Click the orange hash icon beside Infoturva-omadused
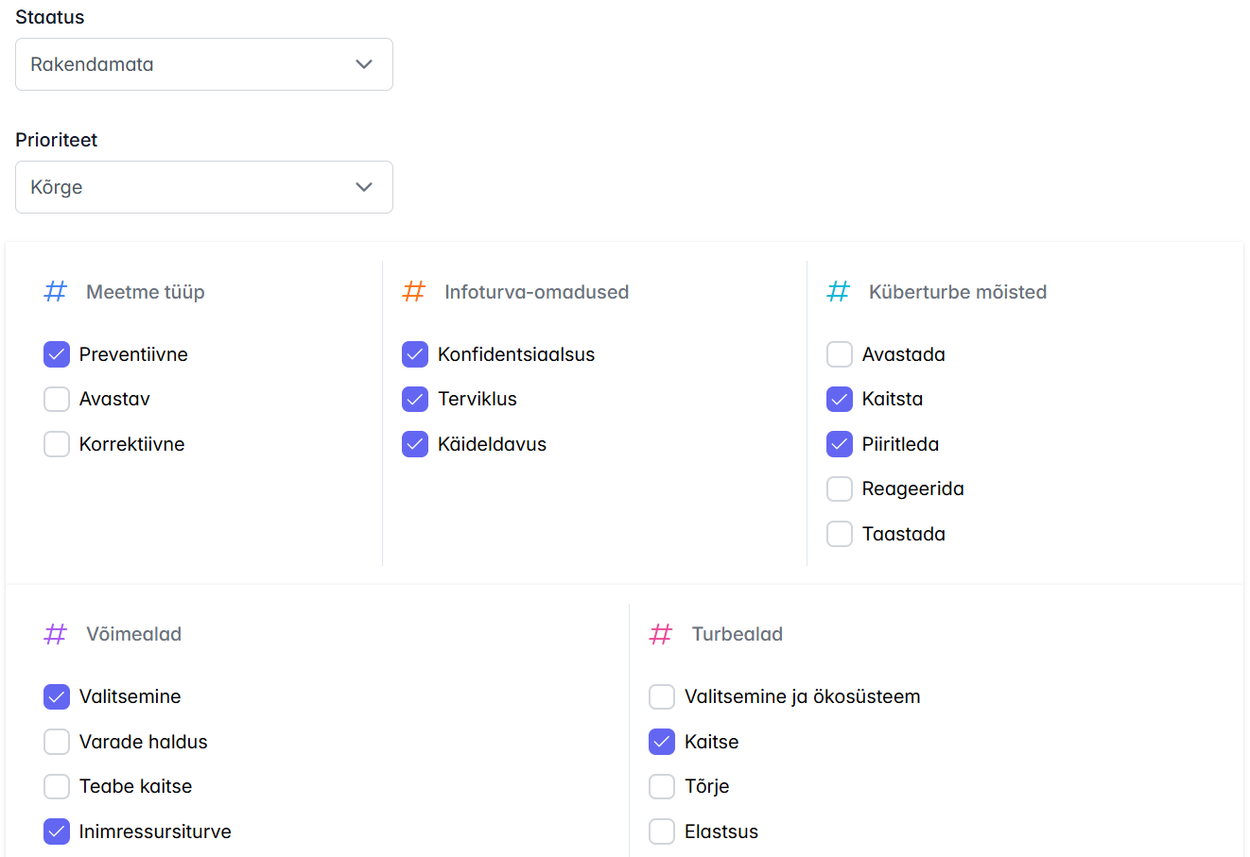The image size is (1250, 857). tap(414, 292)
